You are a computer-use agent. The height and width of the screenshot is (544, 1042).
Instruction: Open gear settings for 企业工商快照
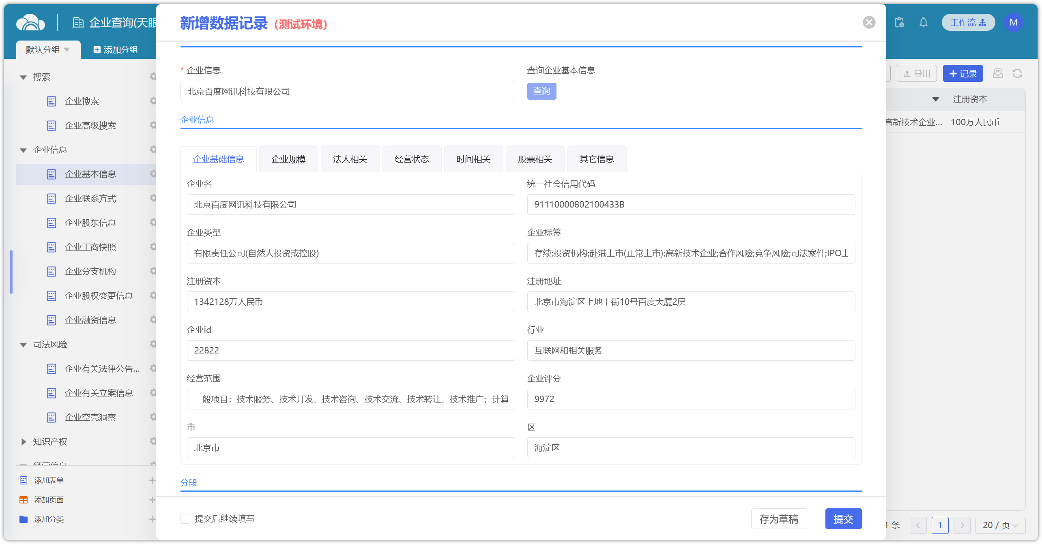pyautogui.click(x=153, y=246)
